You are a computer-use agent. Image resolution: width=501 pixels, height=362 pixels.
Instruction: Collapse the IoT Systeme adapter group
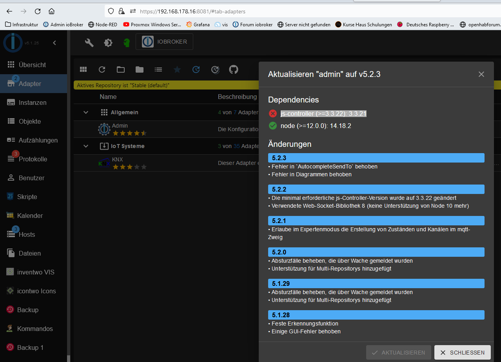pyautogui.click(x=86, y=146)
